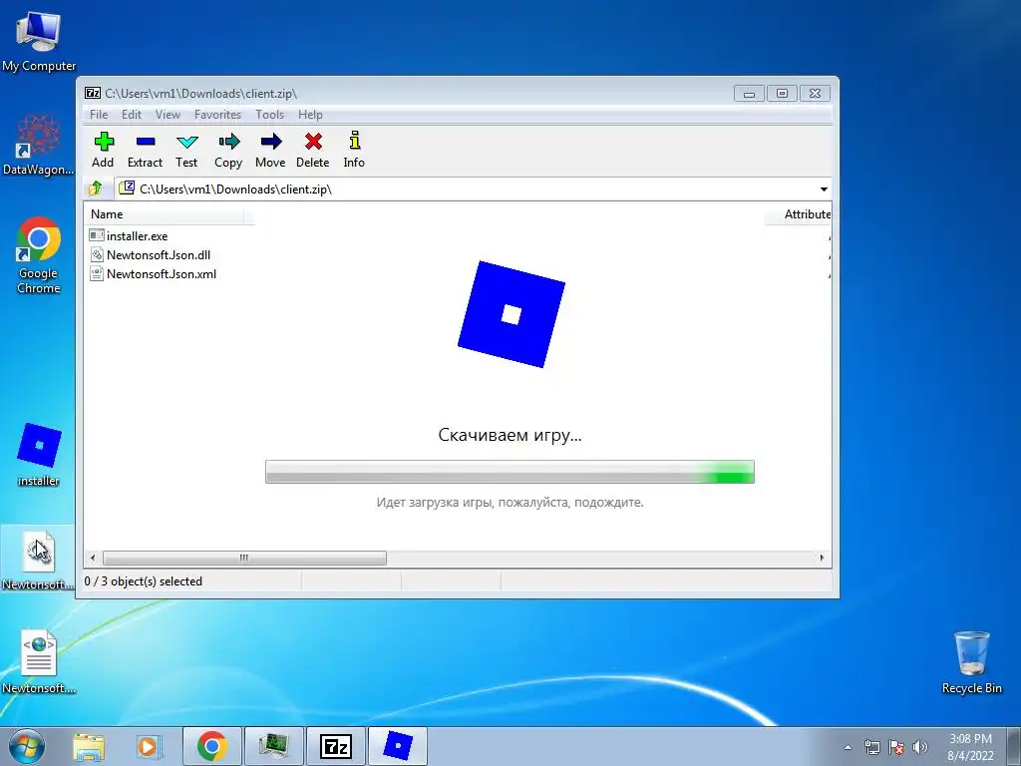This screenshot has width=1021, height=766.
Task: Open the Info toolbar icon
Action: pyautogui.click(x=354, y=141)
